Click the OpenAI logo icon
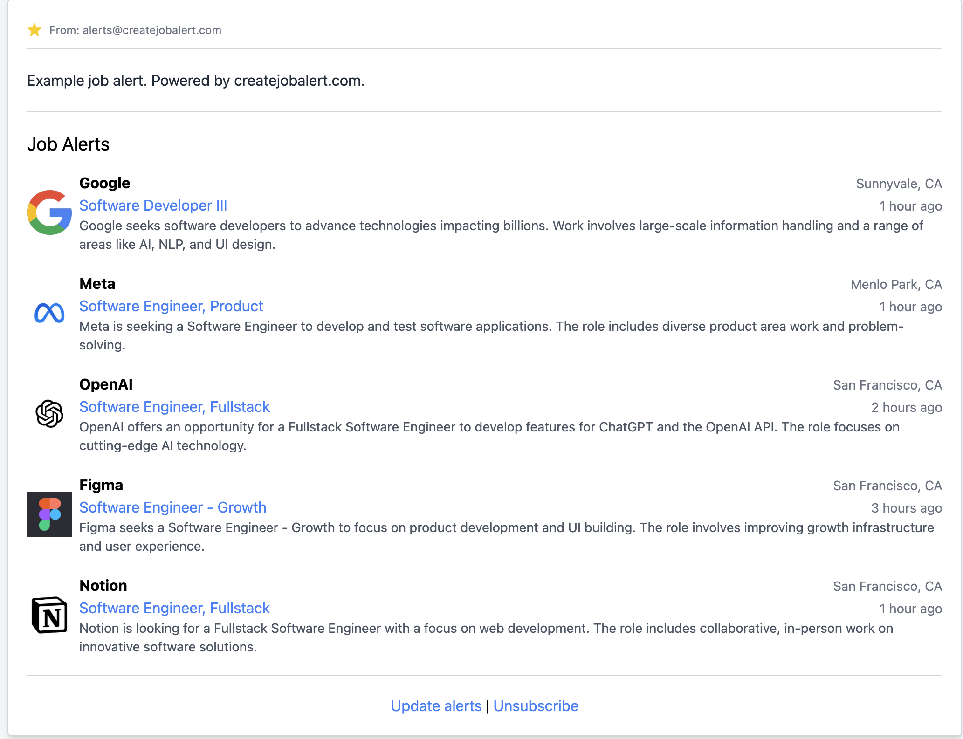This screenshot has width=963, height=739. pos(49,414)
